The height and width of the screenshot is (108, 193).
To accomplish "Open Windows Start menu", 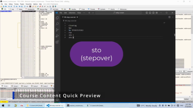I will [3, 106].
